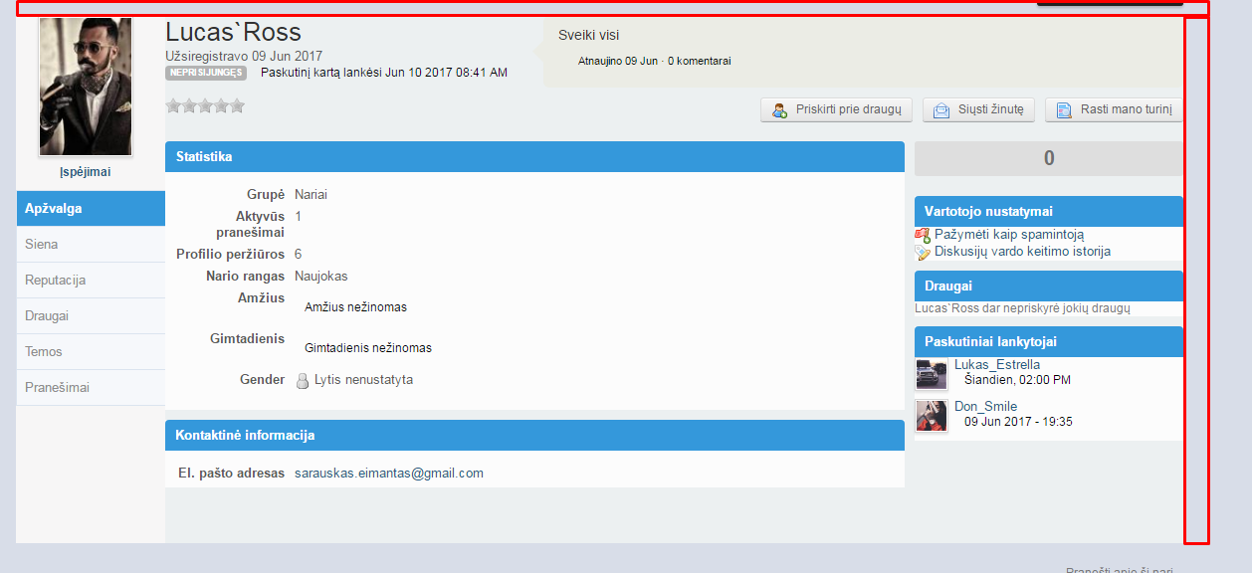1252x573 pixels.
Task: Click the add friend icon
Action: coord(780,110)
